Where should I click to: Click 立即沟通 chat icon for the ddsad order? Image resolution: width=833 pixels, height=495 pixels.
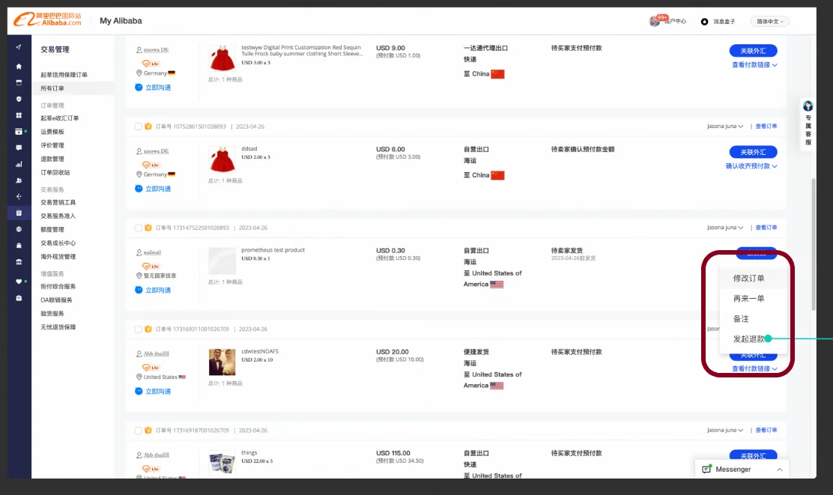click(x=139, y=189)
